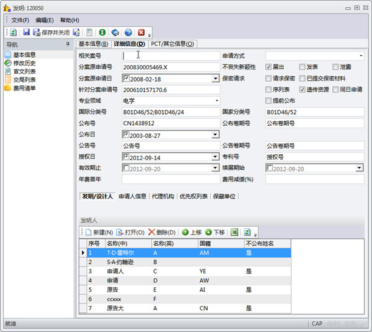The image size is (372, 332).
Task: Click the Excel export icon in the inventor toolbar
Action: [234, 232]
